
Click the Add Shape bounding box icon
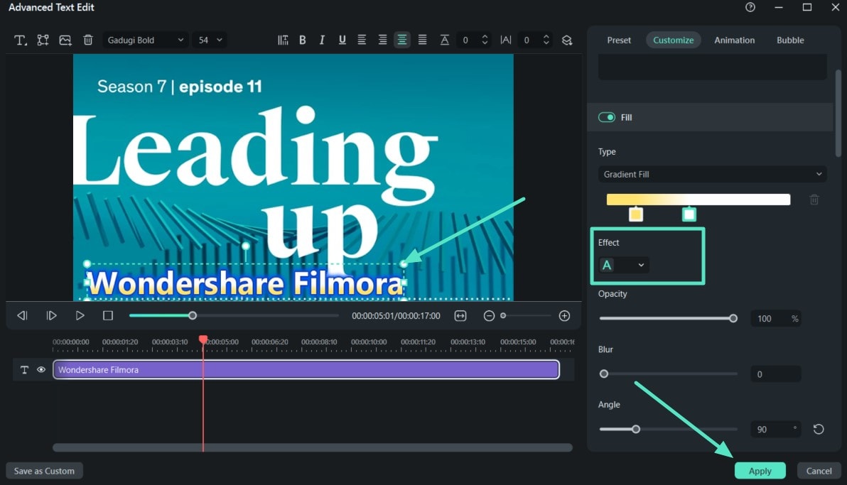(43, 40)
